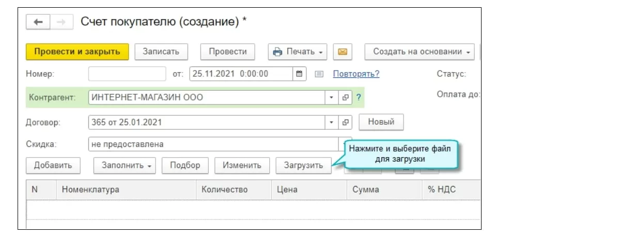Click into the date field 25.11.2021 0:00:00
620x237 pixels.
pyautogui.click(x=241, y=74)
